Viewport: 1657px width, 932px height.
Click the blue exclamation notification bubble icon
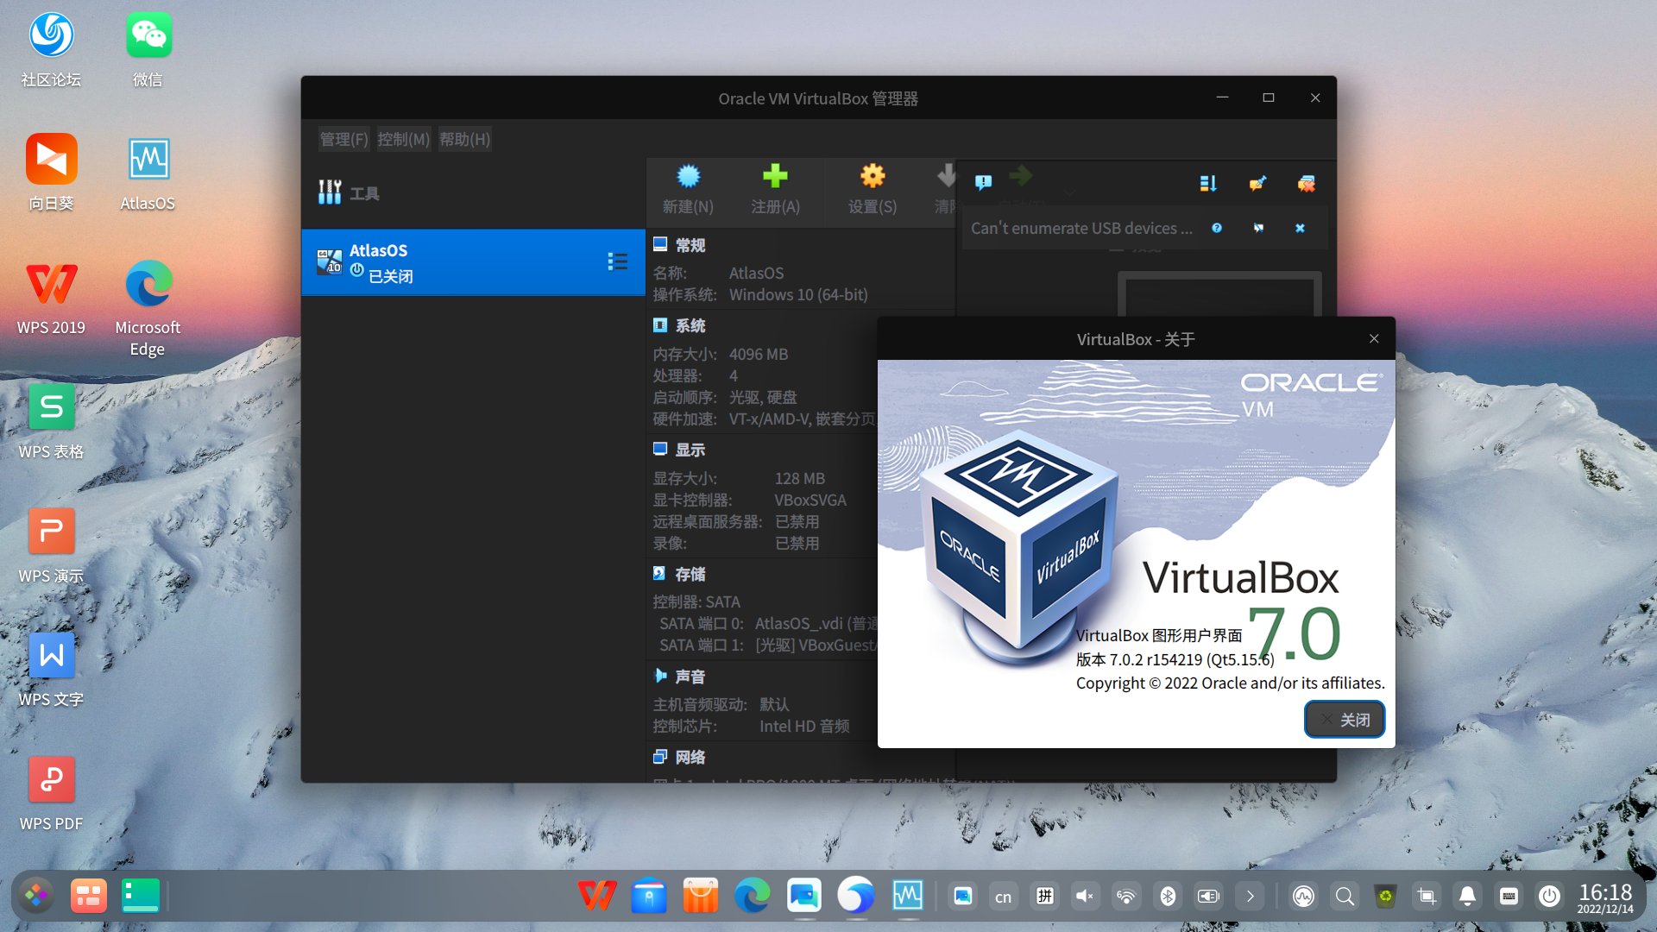coord(983,182)
